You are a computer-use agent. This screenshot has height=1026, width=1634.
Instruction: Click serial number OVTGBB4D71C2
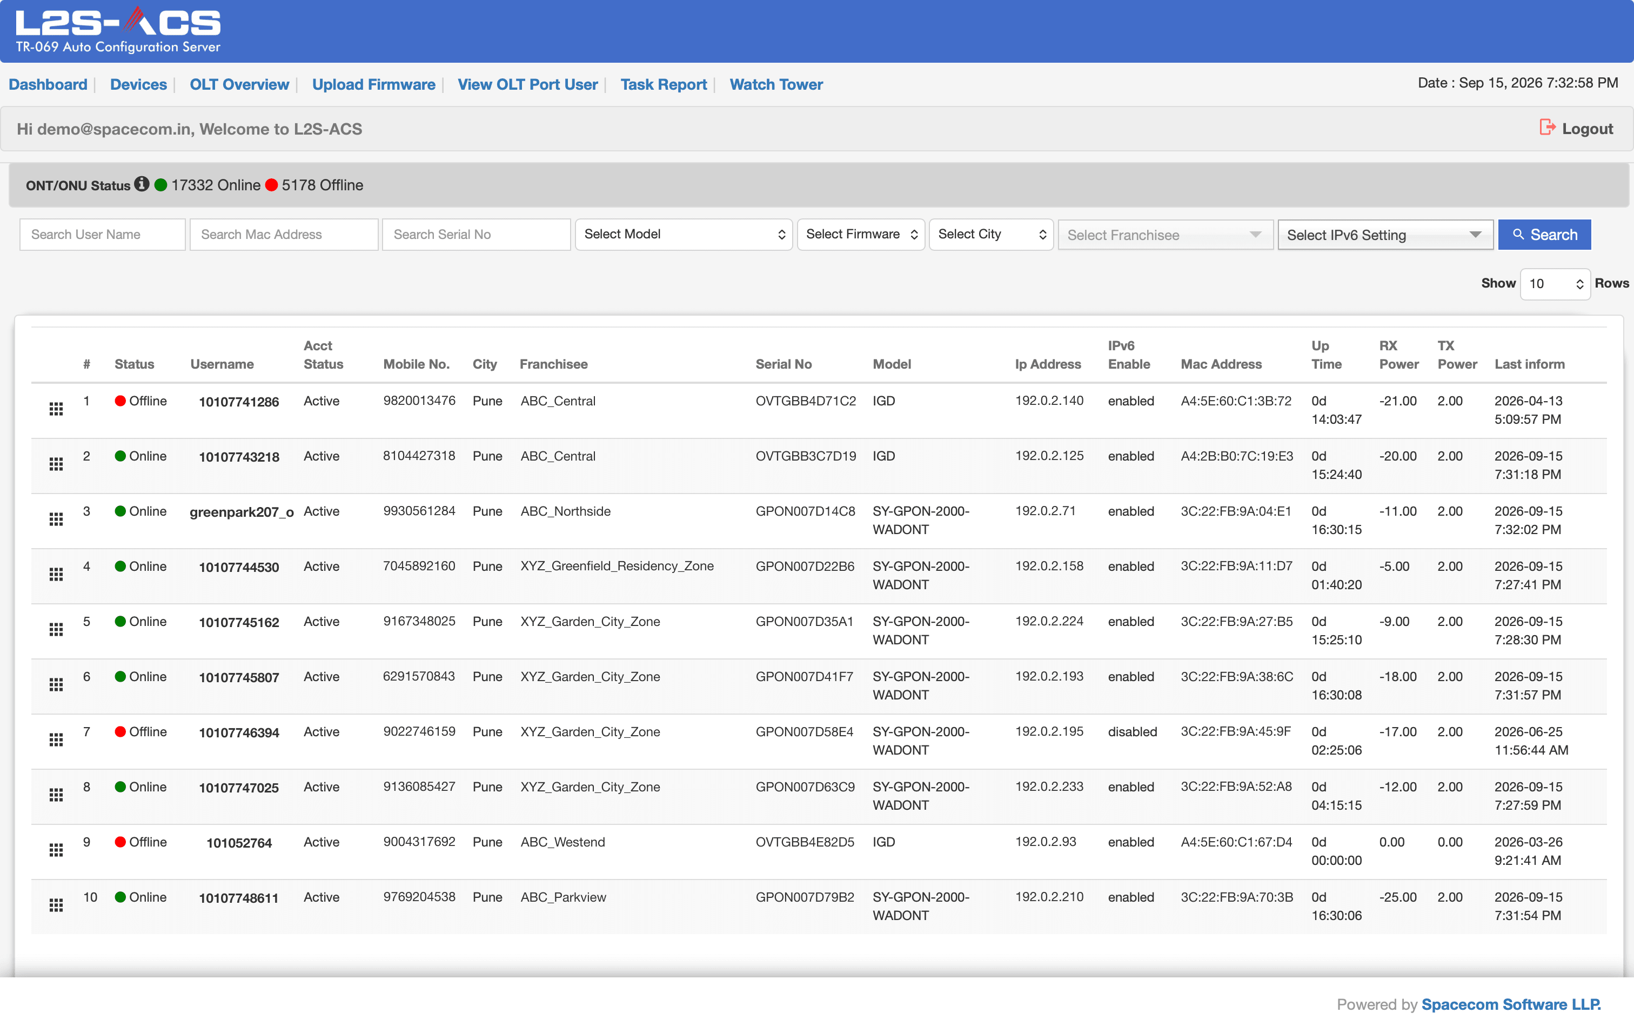pyautogui.click(x=806, y=401)
